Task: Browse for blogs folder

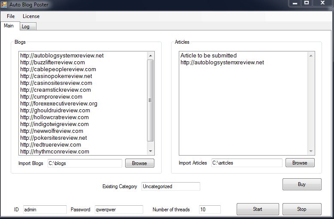Action: [139, 163]
